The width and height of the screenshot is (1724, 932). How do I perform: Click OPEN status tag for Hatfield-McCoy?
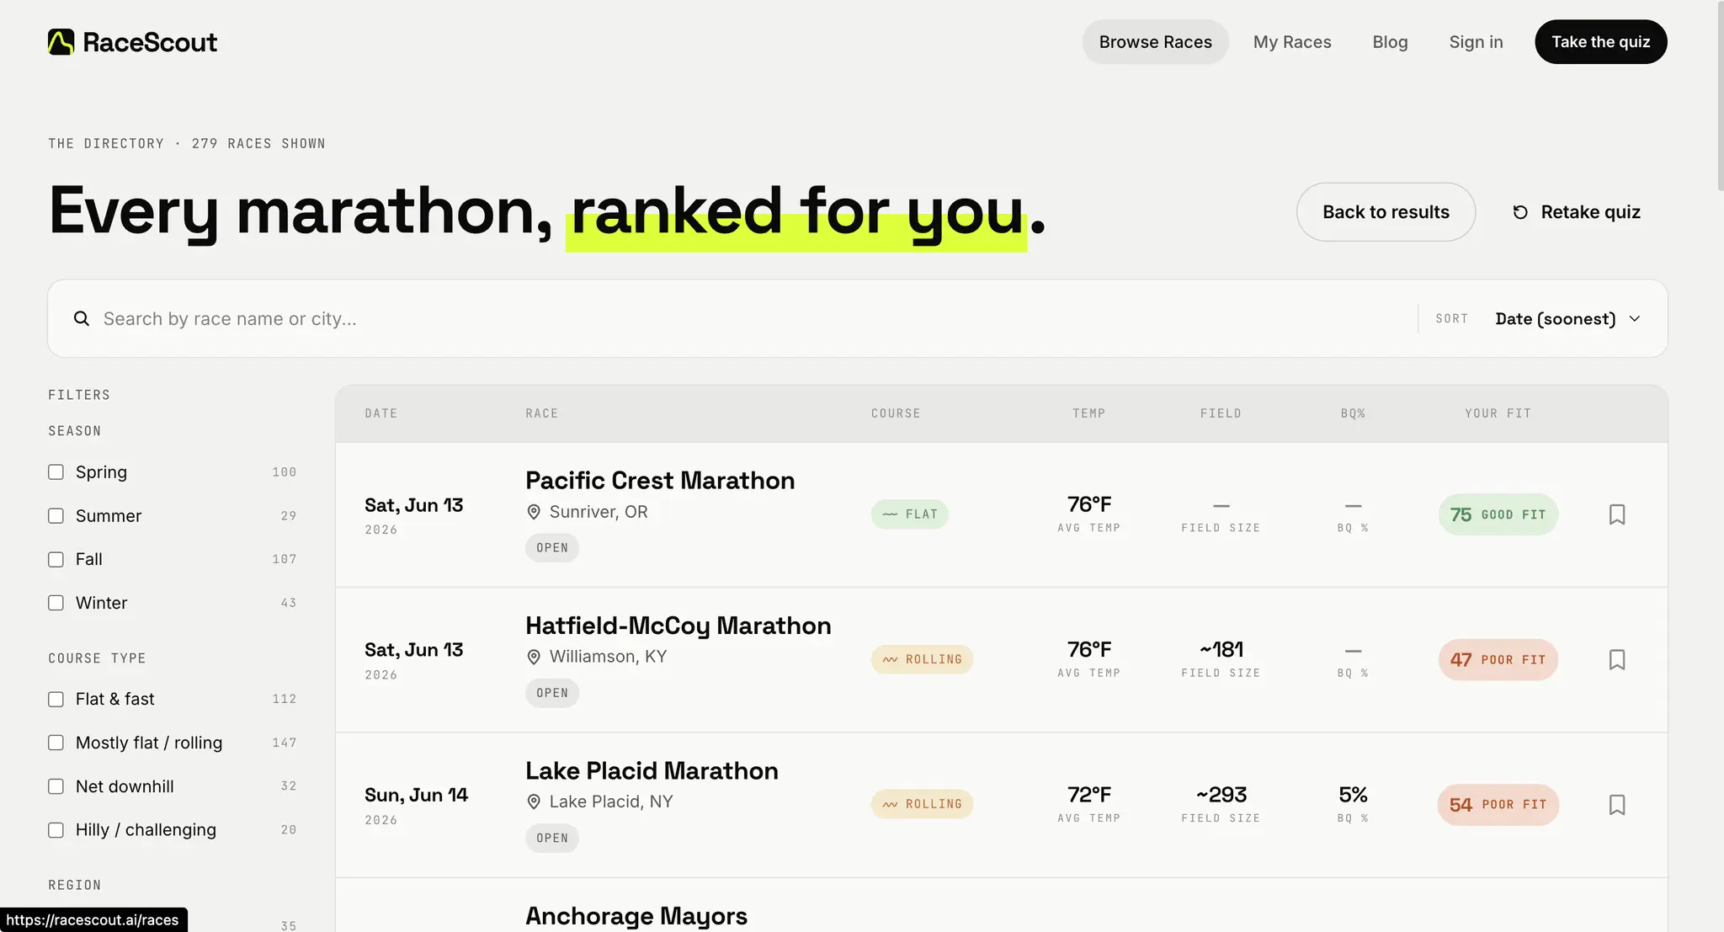(552, 693)
